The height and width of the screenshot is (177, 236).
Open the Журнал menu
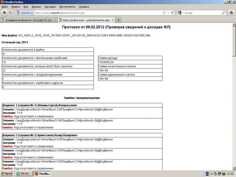(36, 7)
